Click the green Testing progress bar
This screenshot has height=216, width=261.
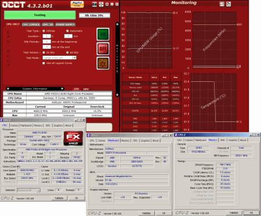pos(40,15)
